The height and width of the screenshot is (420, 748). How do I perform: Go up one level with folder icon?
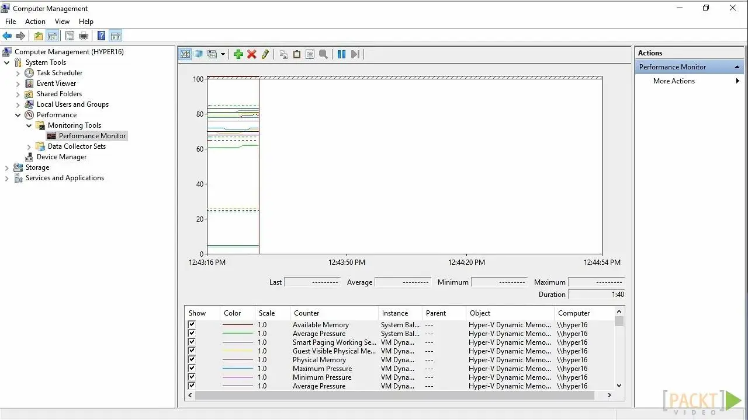point(39,36)
